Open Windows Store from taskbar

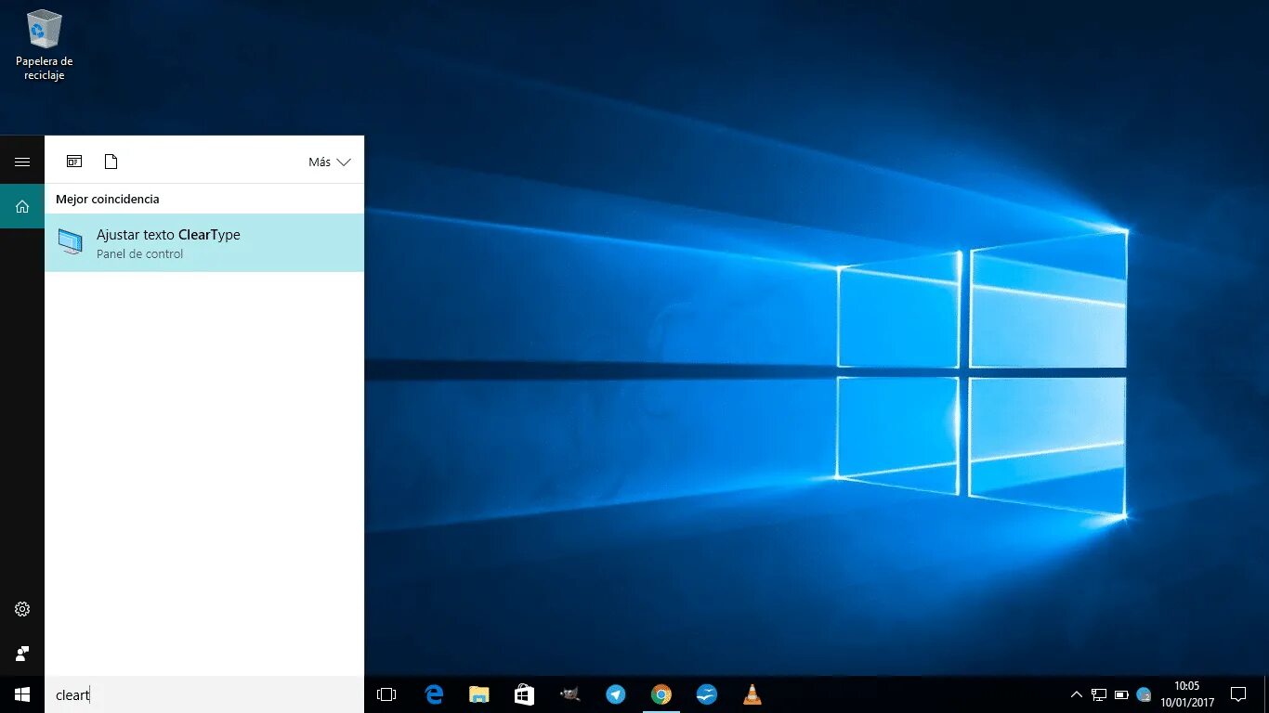point(524,694)
